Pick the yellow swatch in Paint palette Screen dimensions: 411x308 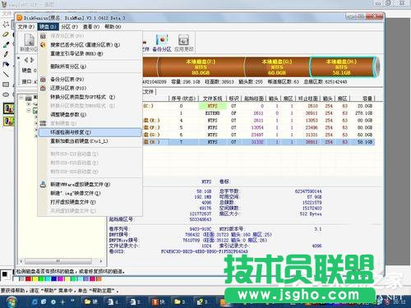coord(35,279)
